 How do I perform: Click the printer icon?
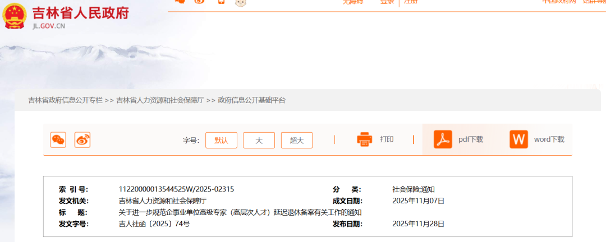365,139
